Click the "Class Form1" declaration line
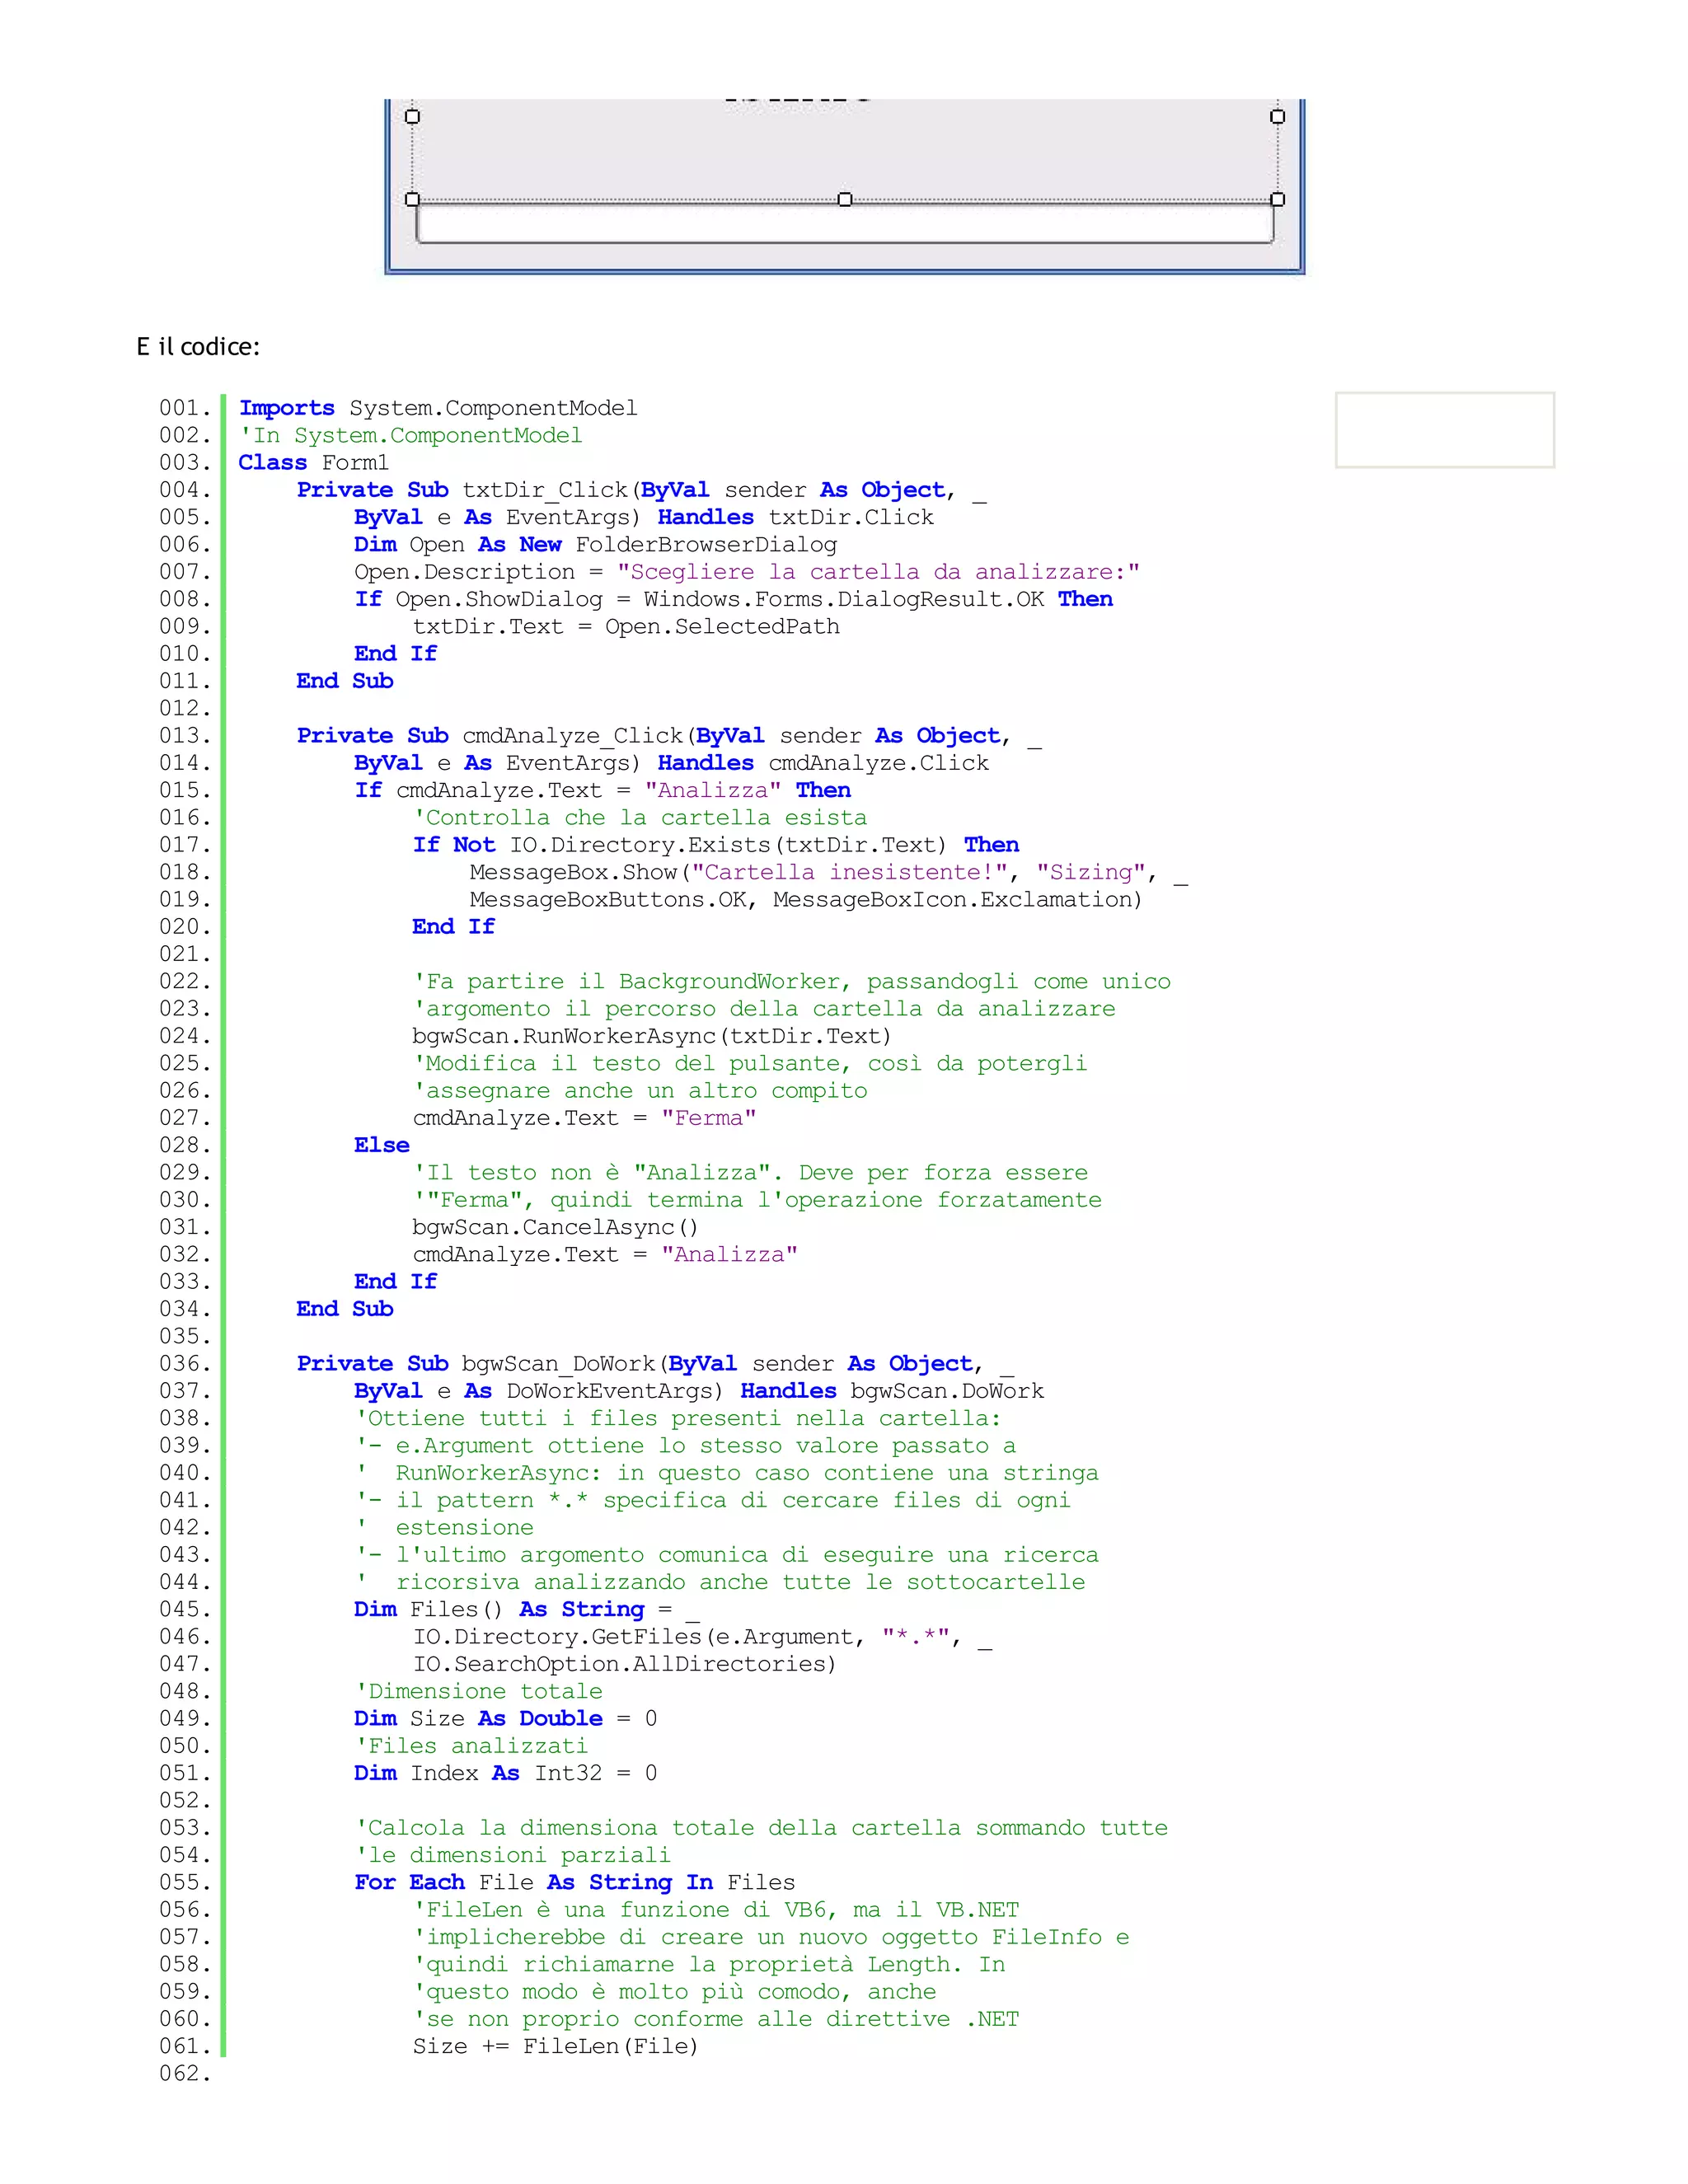1688x2184 pixels. (x=314, y=463)
